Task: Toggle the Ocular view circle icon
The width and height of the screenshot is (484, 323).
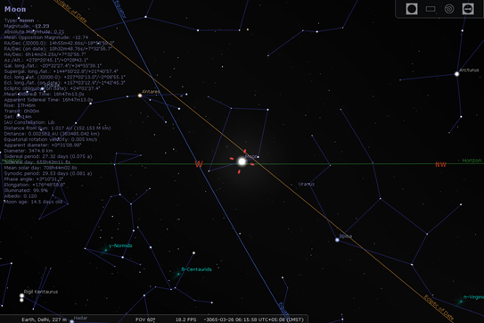Action: click(x=412, y=9)
